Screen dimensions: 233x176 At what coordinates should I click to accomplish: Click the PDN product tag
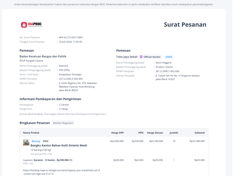pos(46,141)
